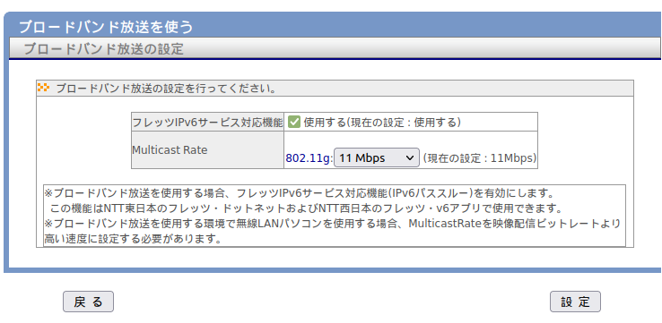Click the note line starting 高い速度に設定する
The width and height of the screenshot is (662, 323).
(134, 239)
